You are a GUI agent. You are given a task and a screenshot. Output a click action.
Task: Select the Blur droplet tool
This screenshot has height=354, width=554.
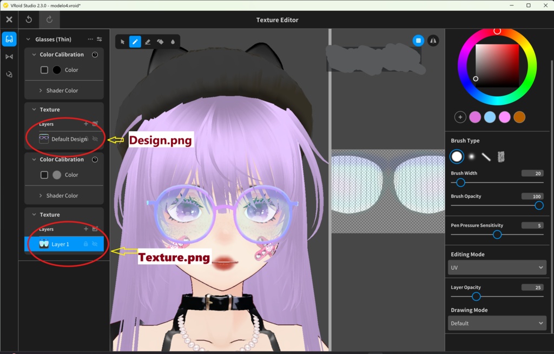(x=174, y=42)
